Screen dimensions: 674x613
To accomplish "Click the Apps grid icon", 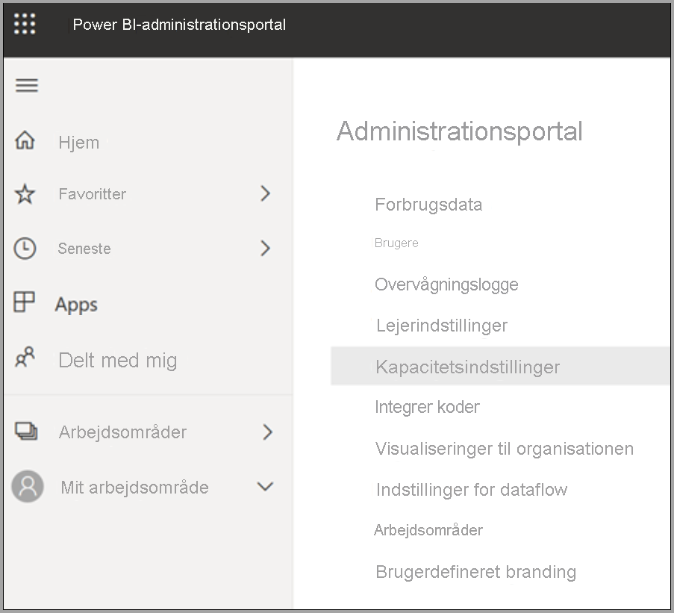I will click(x=25, y=303).
